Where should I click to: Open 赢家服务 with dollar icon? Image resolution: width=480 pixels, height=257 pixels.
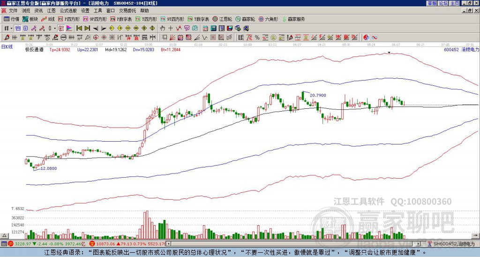click(x=293, y=19)
